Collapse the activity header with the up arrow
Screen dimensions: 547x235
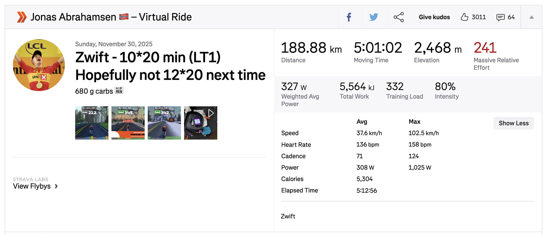tap(531, 17)
